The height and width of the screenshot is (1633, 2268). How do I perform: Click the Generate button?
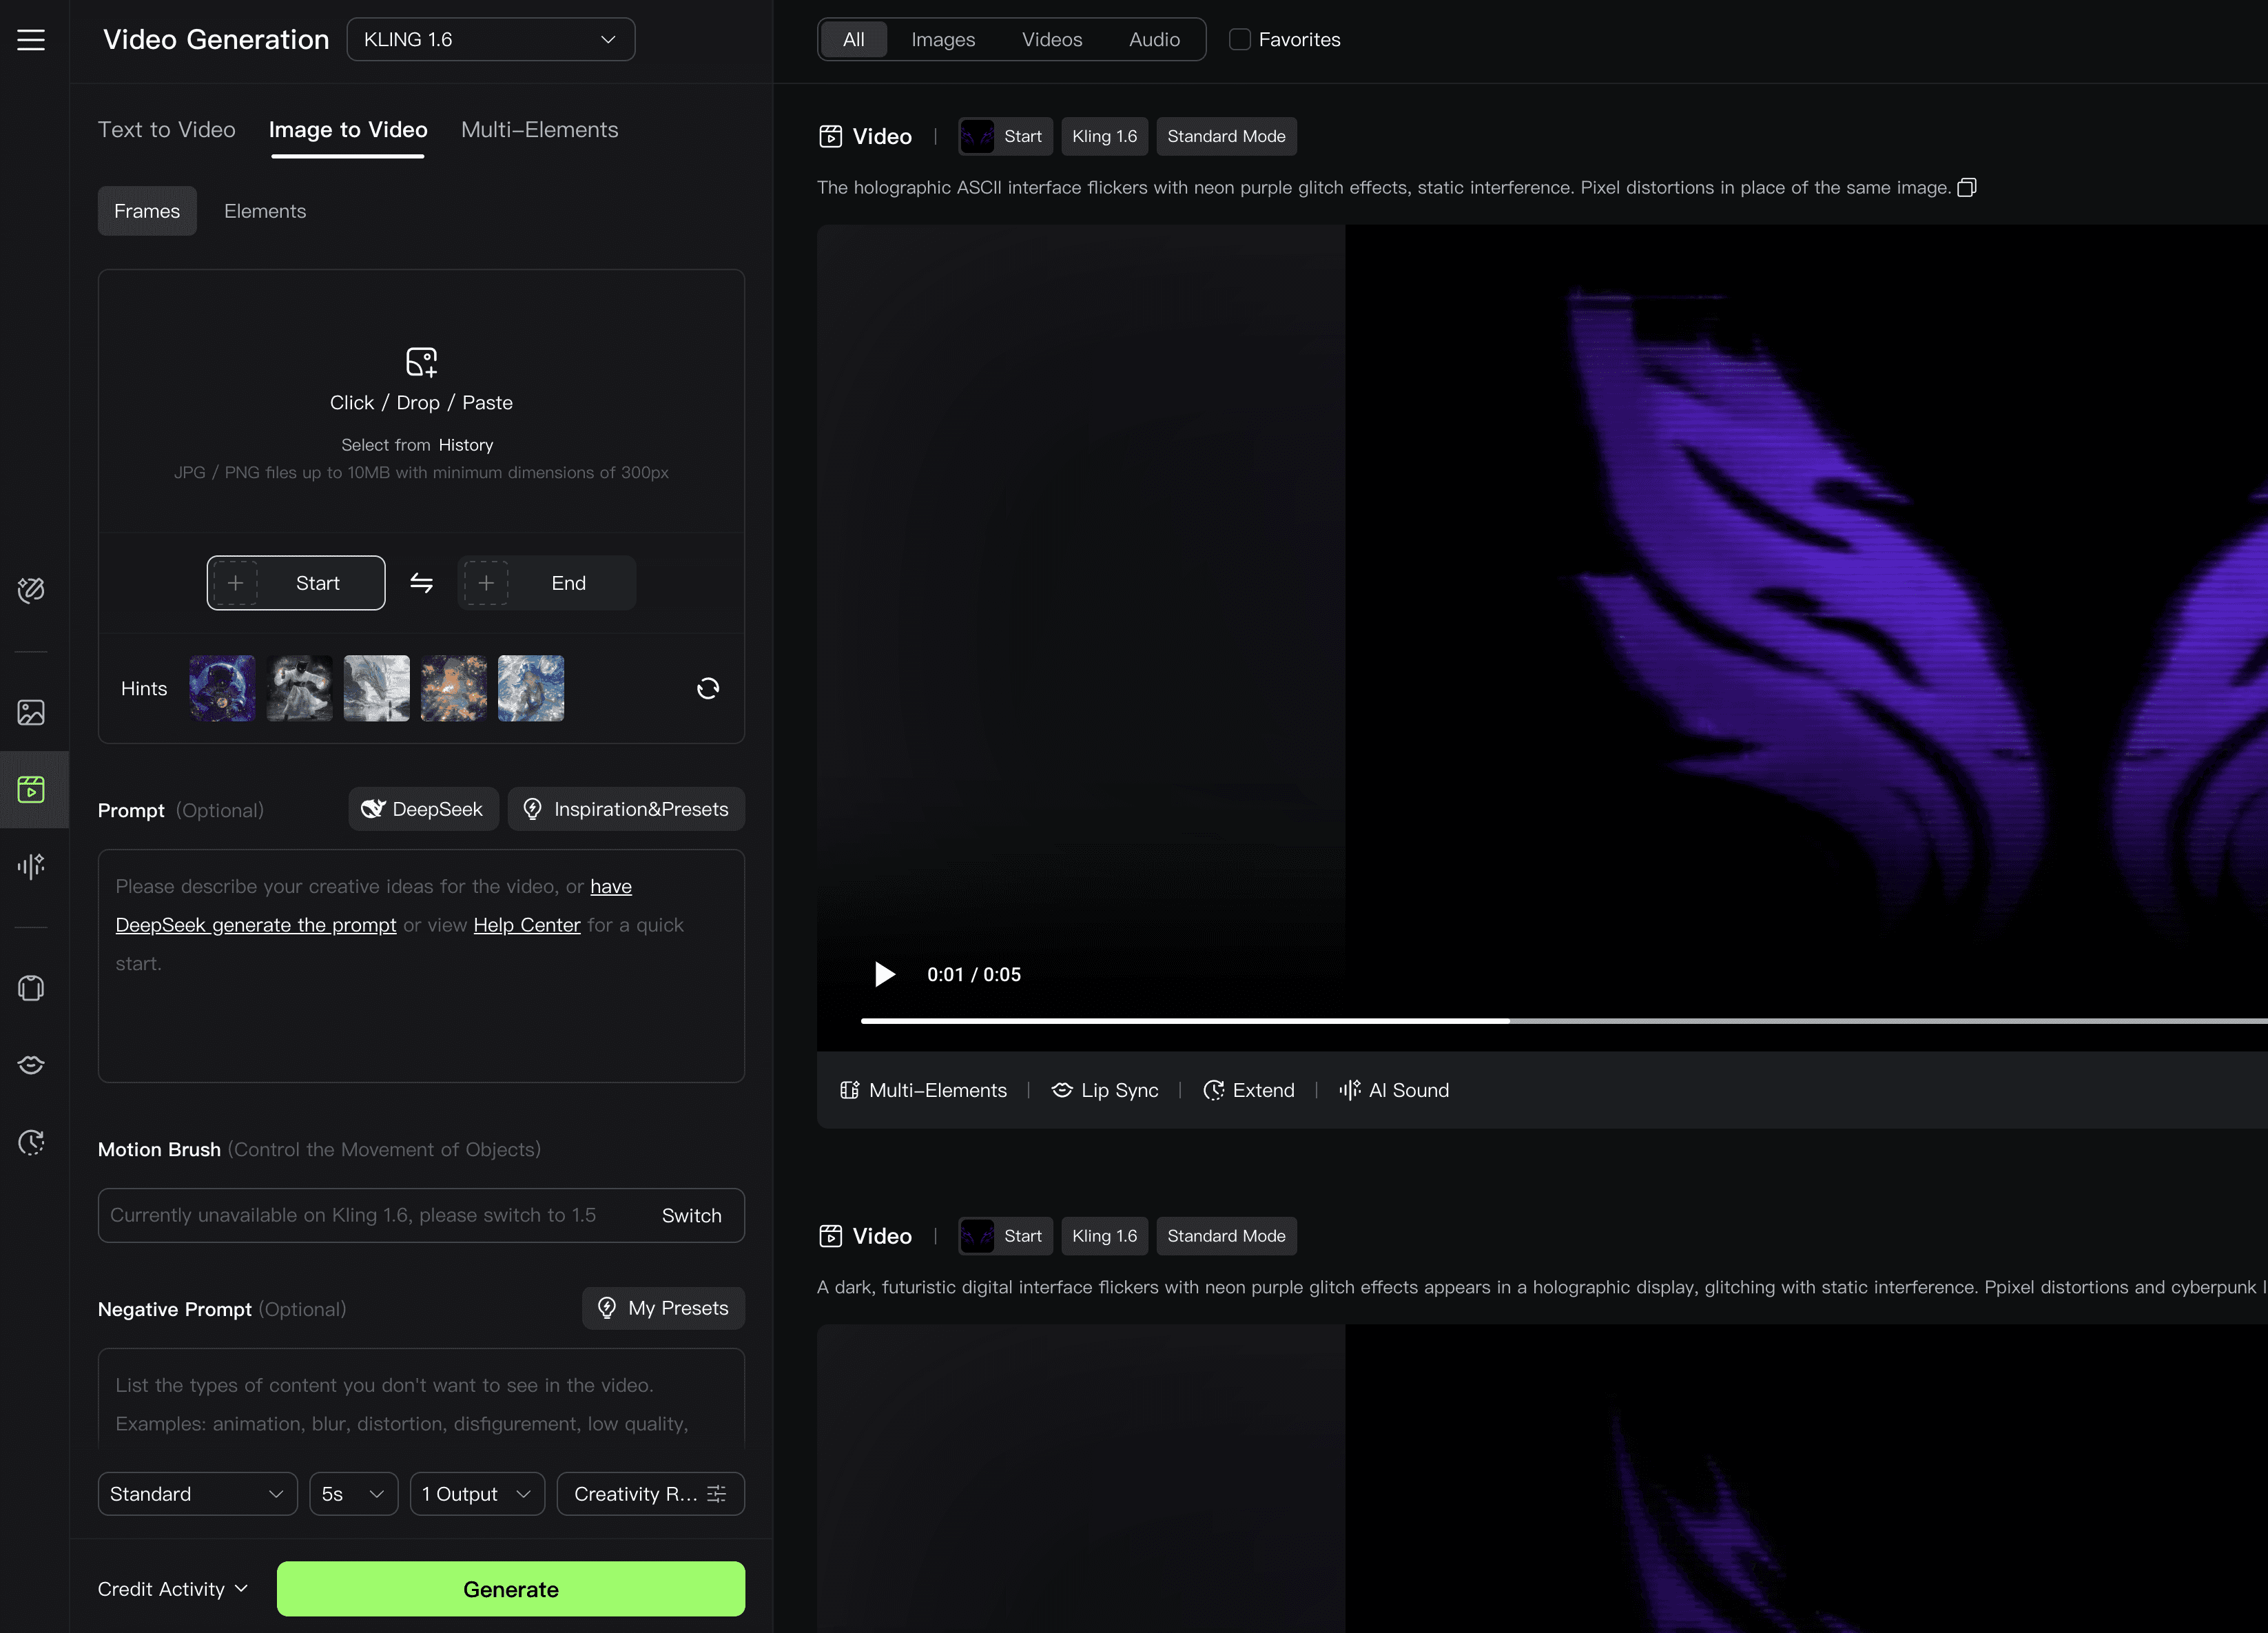[x=511, y=1589]
